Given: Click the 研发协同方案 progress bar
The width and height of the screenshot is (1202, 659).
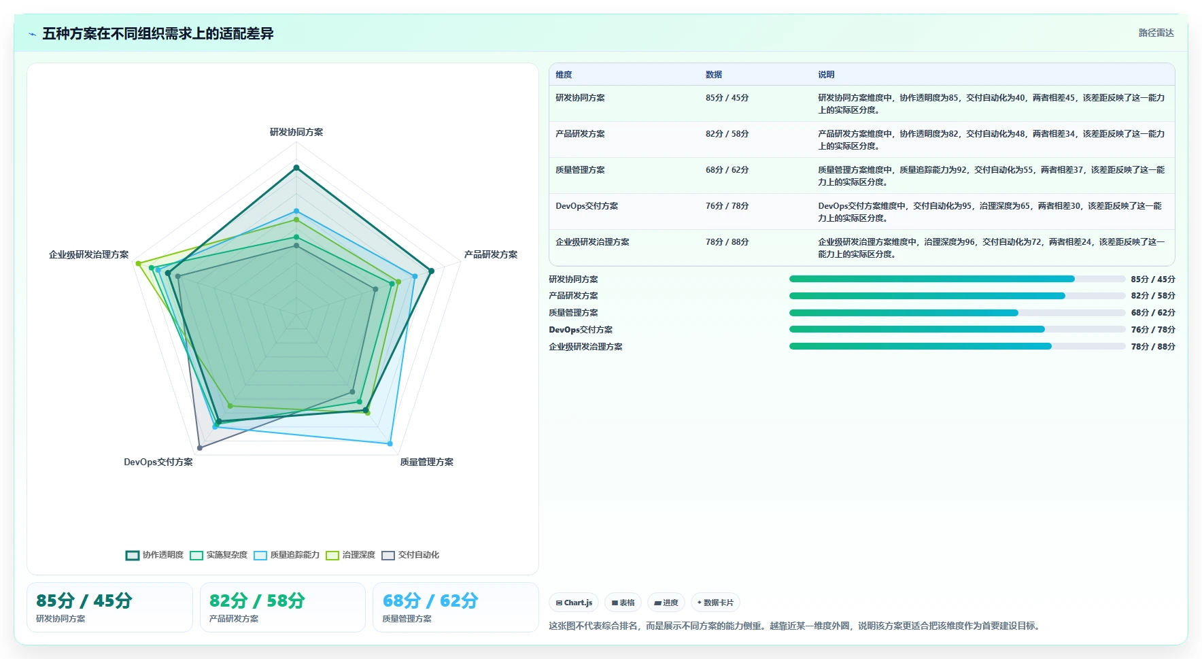Looking at the screenshot, I should point(957,279).
